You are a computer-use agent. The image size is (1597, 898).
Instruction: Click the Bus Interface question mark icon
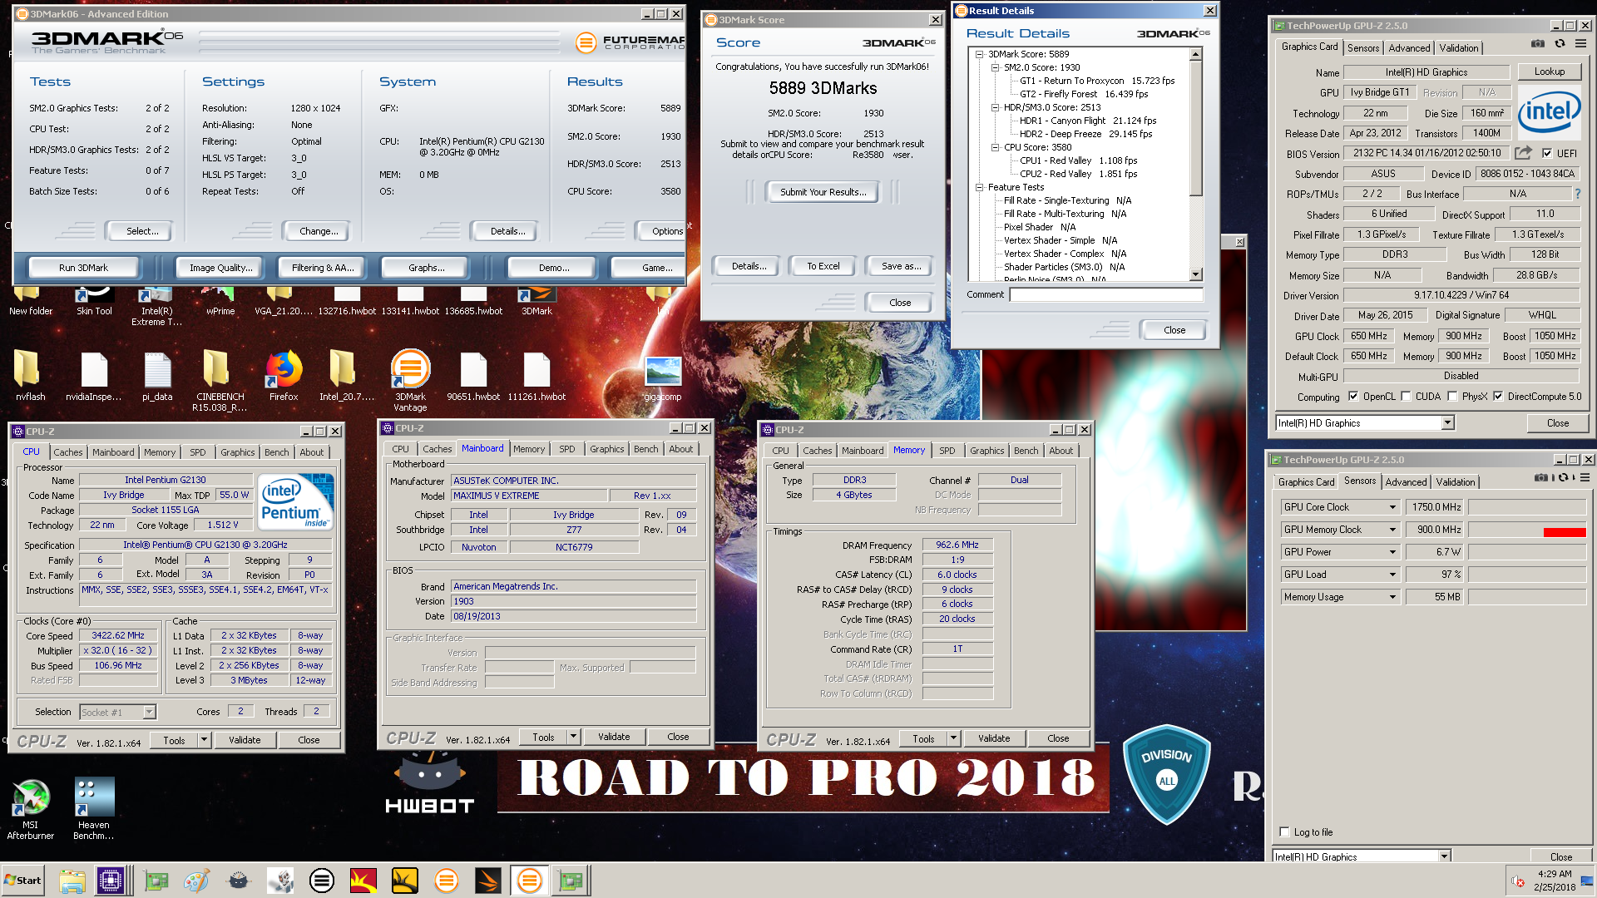click(x=1577, y=194)
